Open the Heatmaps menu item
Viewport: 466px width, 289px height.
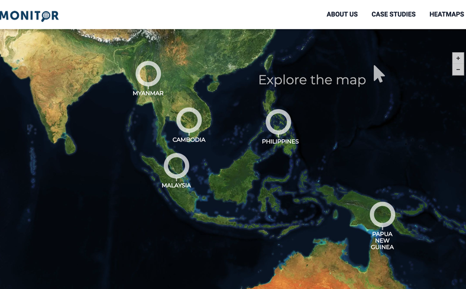[446, 14]
